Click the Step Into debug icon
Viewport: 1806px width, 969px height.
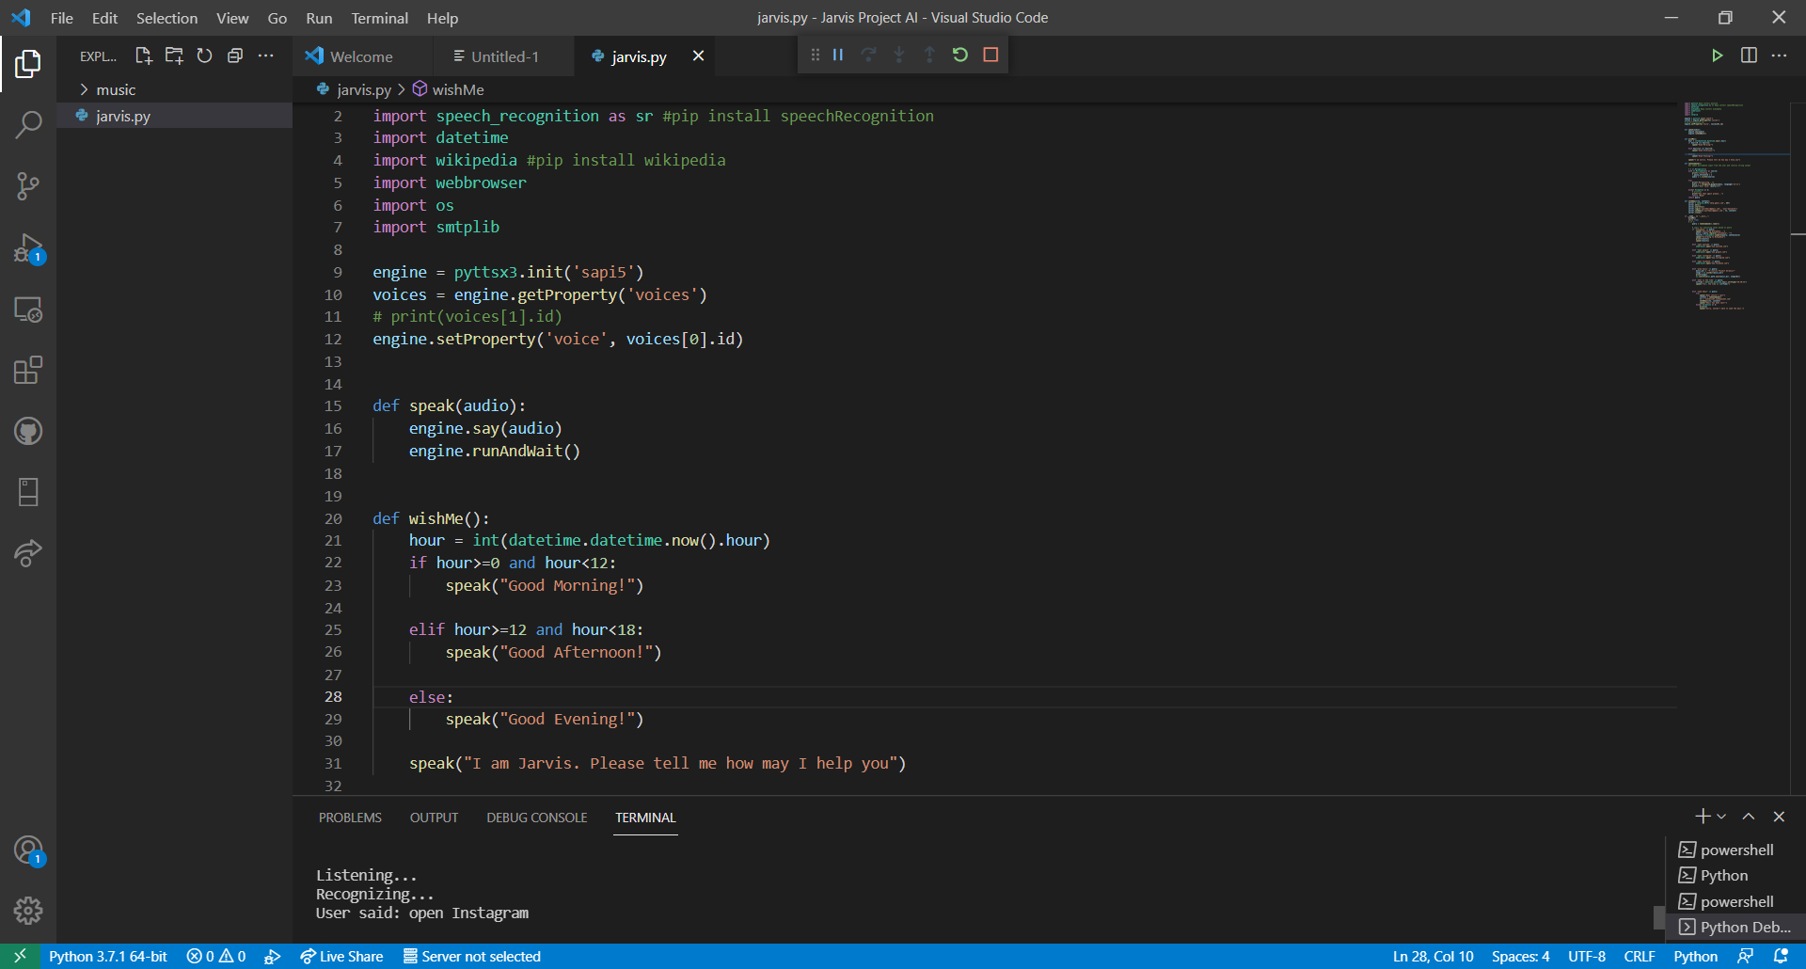[x=899, y=55]
